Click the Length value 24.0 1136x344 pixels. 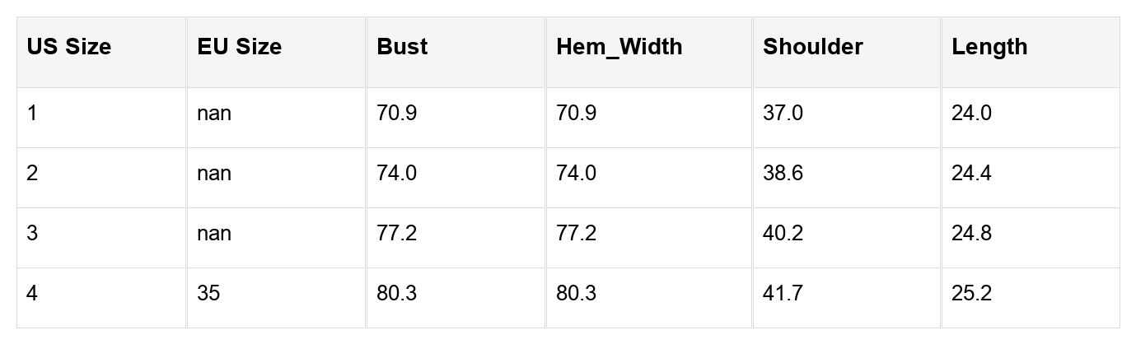tap(971, 113)
